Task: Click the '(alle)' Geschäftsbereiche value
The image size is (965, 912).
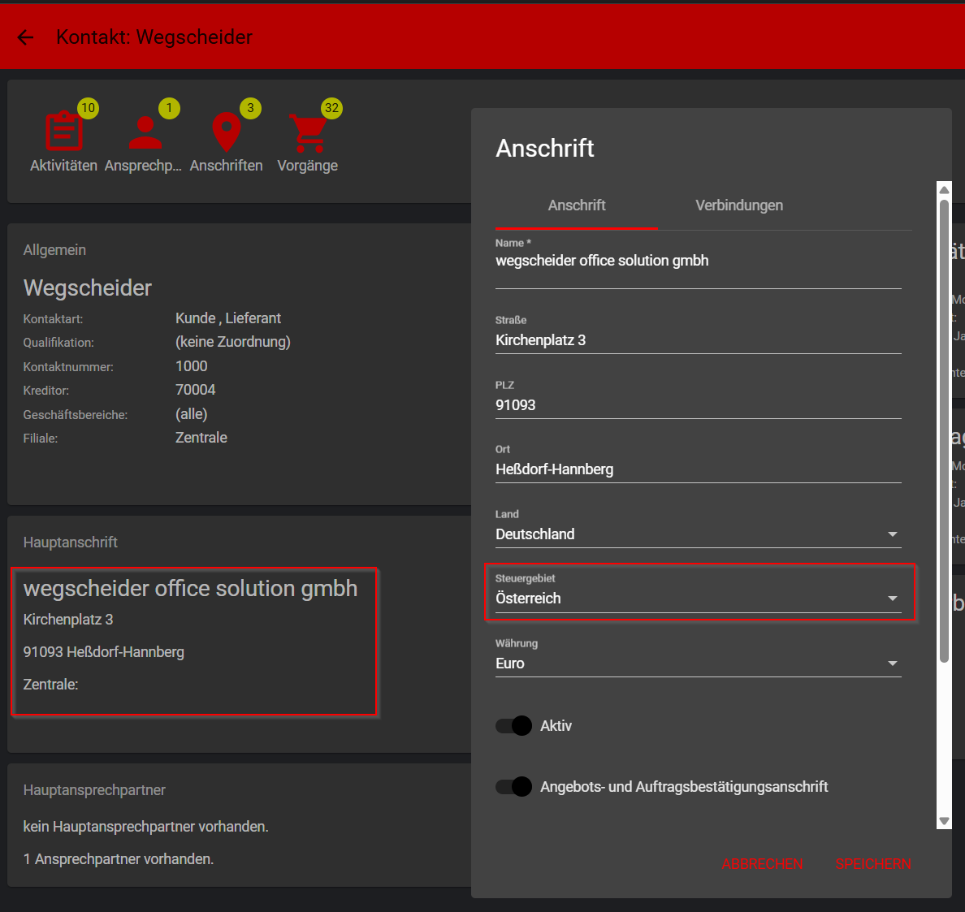Action: [192, 414]
